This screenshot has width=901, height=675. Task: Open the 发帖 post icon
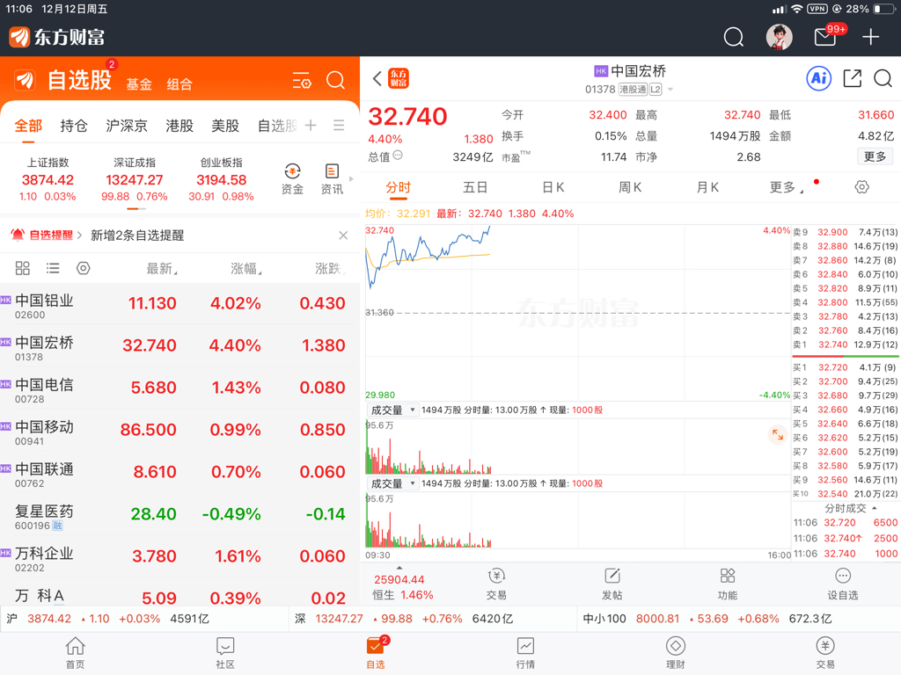coord(612,584)
